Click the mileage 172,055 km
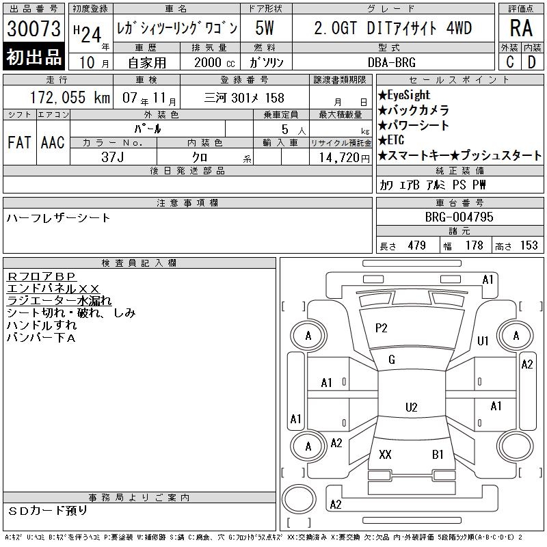The height and width of the screenshot is (547, 547). tap(70, 98)
